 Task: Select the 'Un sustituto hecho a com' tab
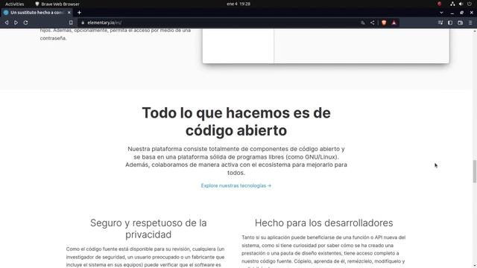37,13
